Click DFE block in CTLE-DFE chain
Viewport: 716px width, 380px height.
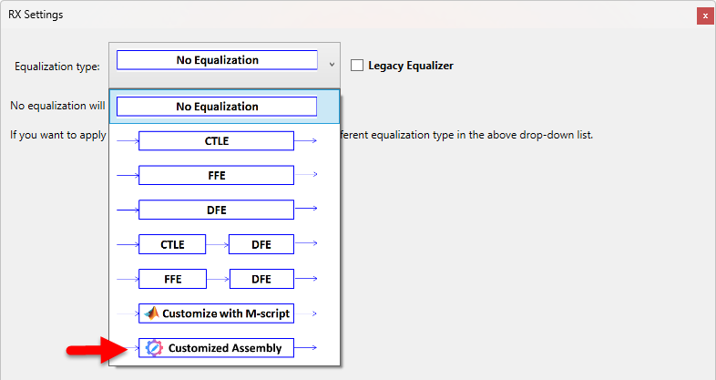click(261, 244)
